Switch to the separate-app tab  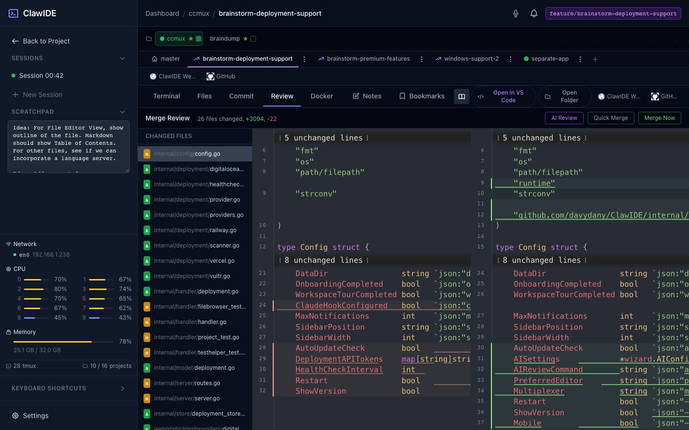546,59
